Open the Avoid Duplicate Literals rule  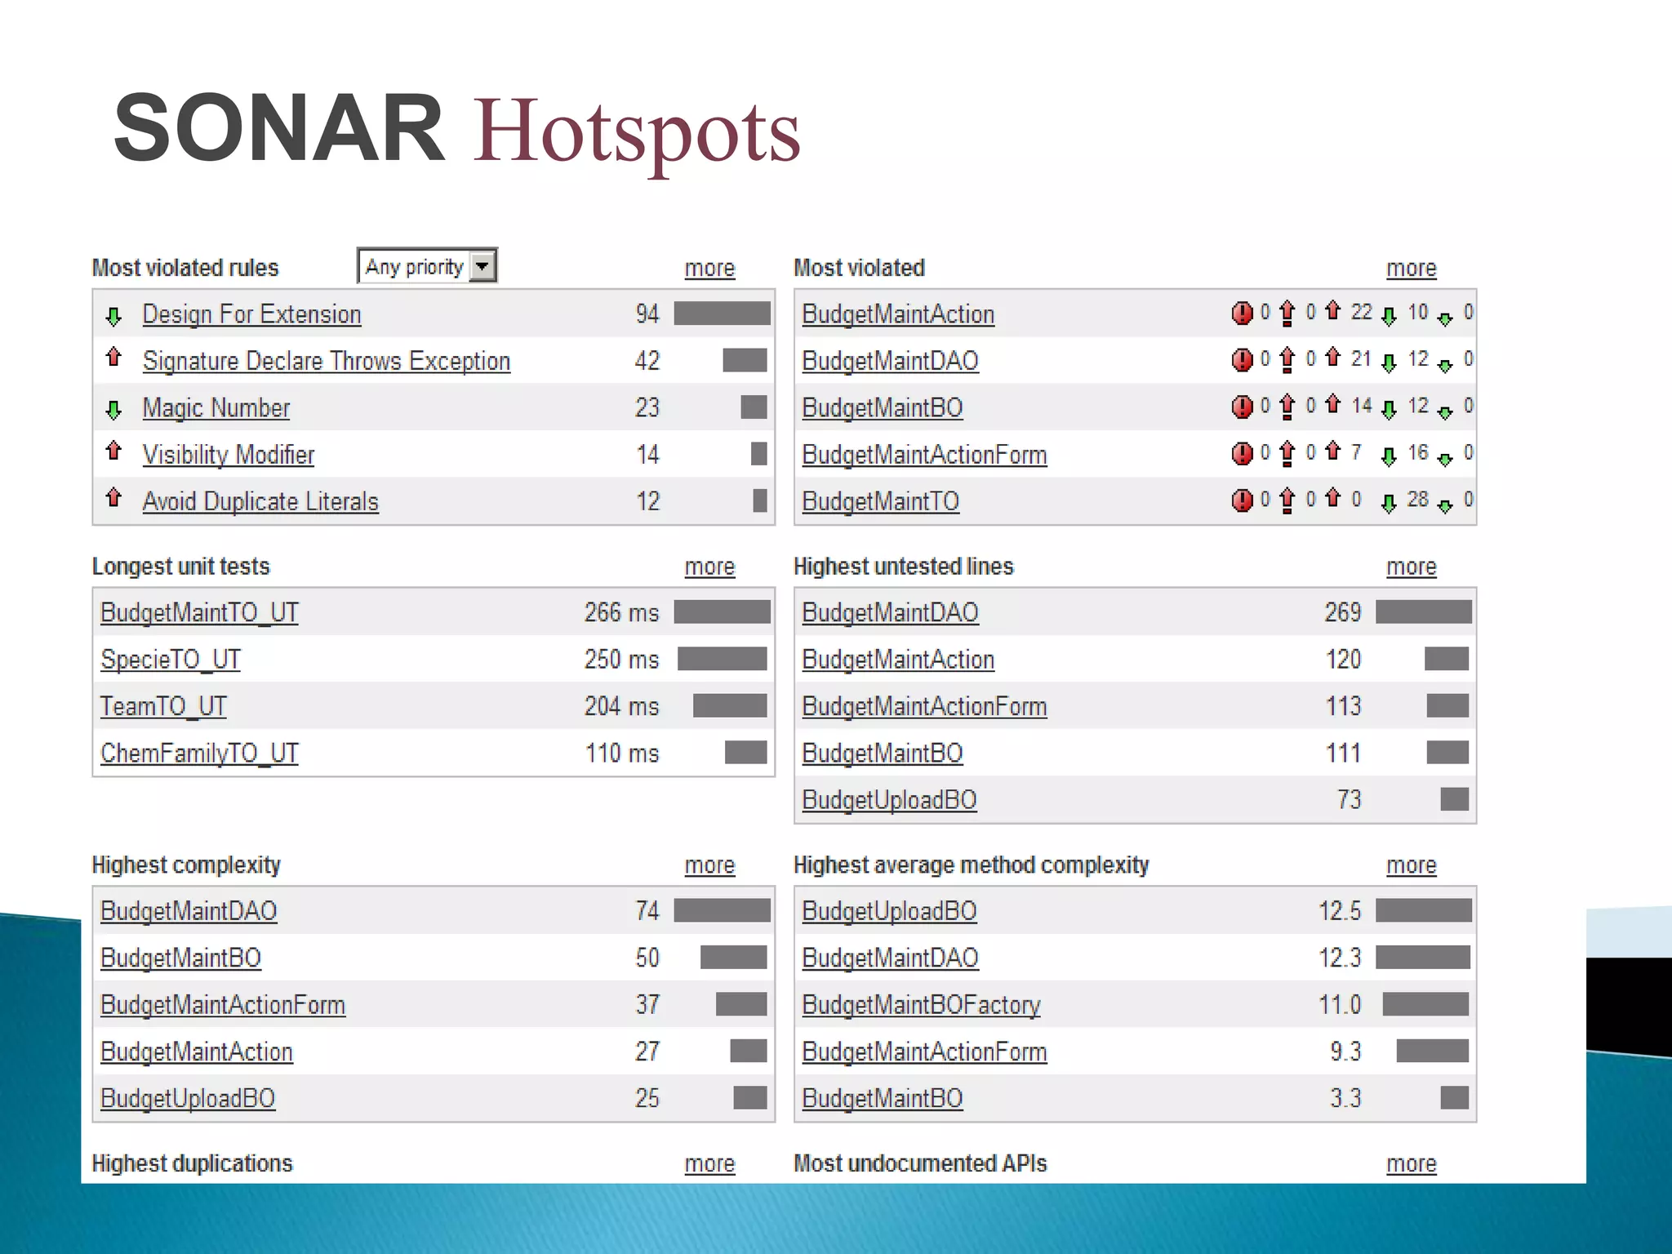click(x=260, y=501)
